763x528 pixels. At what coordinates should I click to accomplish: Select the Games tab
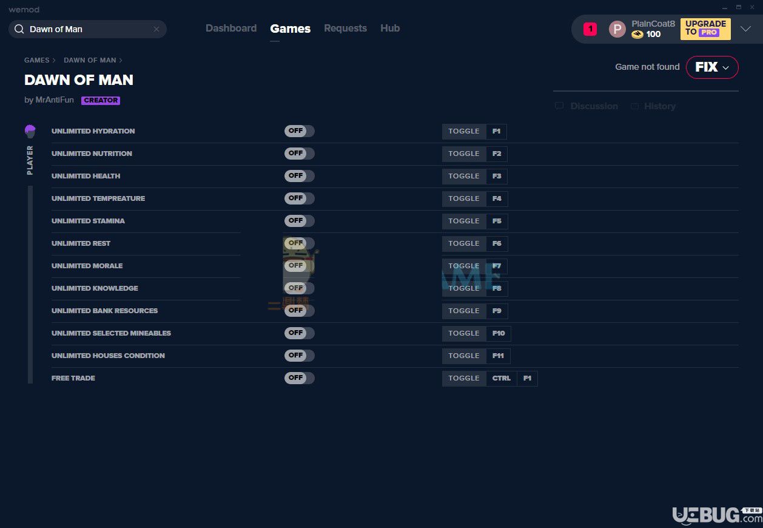[x=291, y=29]
